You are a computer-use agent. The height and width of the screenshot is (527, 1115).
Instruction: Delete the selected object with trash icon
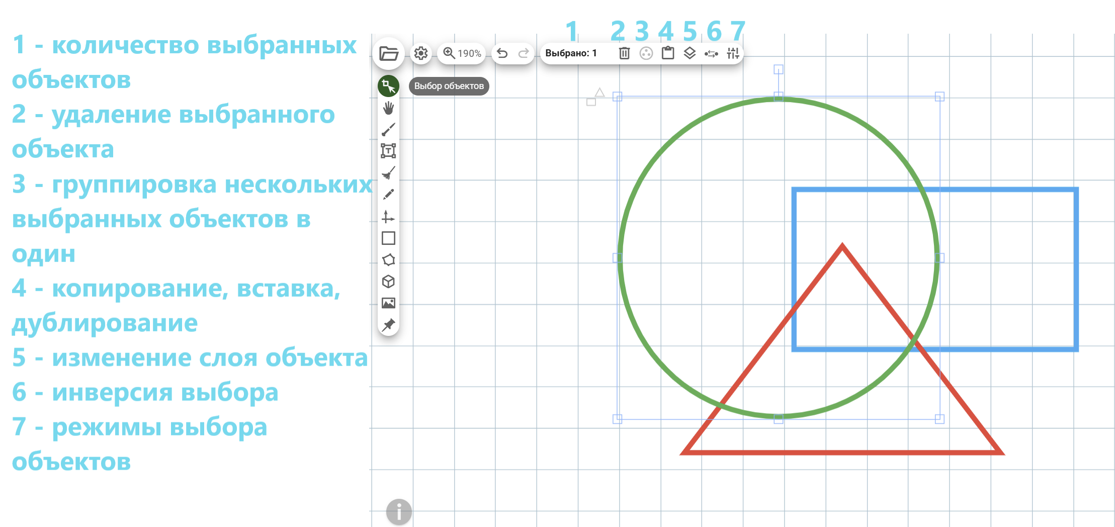[624, 53]
